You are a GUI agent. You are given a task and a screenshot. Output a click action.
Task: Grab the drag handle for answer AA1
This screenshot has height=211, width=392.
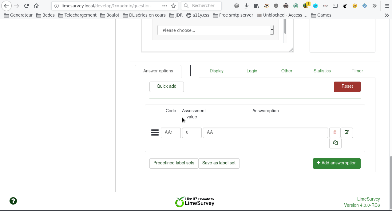pos(155,132)
